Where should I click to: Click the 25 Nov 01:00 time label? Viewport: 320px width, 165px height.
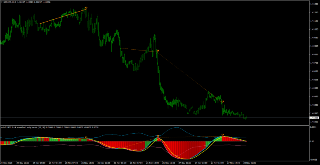tap(54, 163)
